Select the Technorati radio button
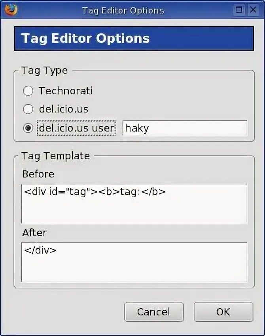This screenshot has height=336, width=265. coord(28,91)
